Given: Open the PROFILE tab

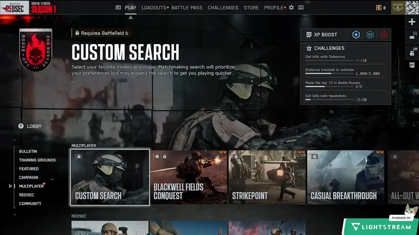Looking at the screenshot, I should 274,8.
